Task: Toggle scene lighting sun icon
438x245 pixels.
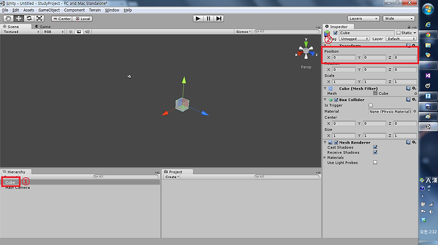Action: [x=71, y=32]
